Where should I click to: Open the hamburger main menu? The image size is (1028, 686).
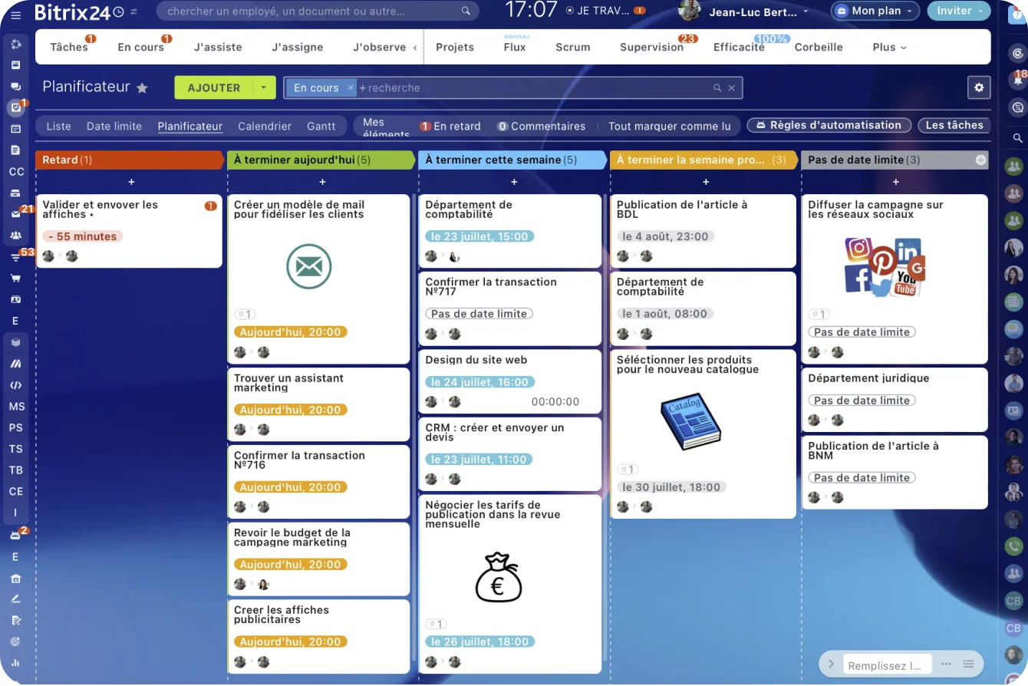coord(15,14)
